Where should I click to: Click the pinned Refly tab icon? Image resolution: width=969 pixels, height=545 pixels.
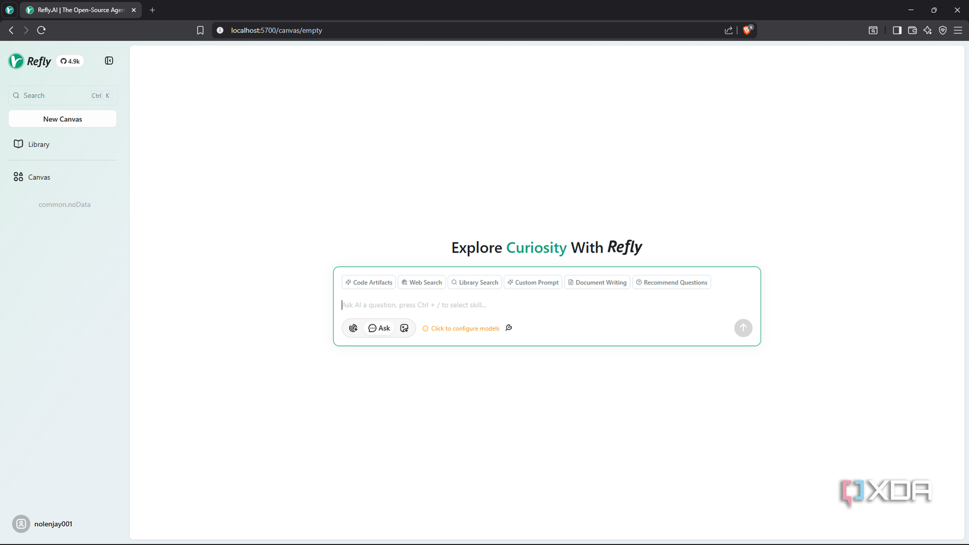9,10
